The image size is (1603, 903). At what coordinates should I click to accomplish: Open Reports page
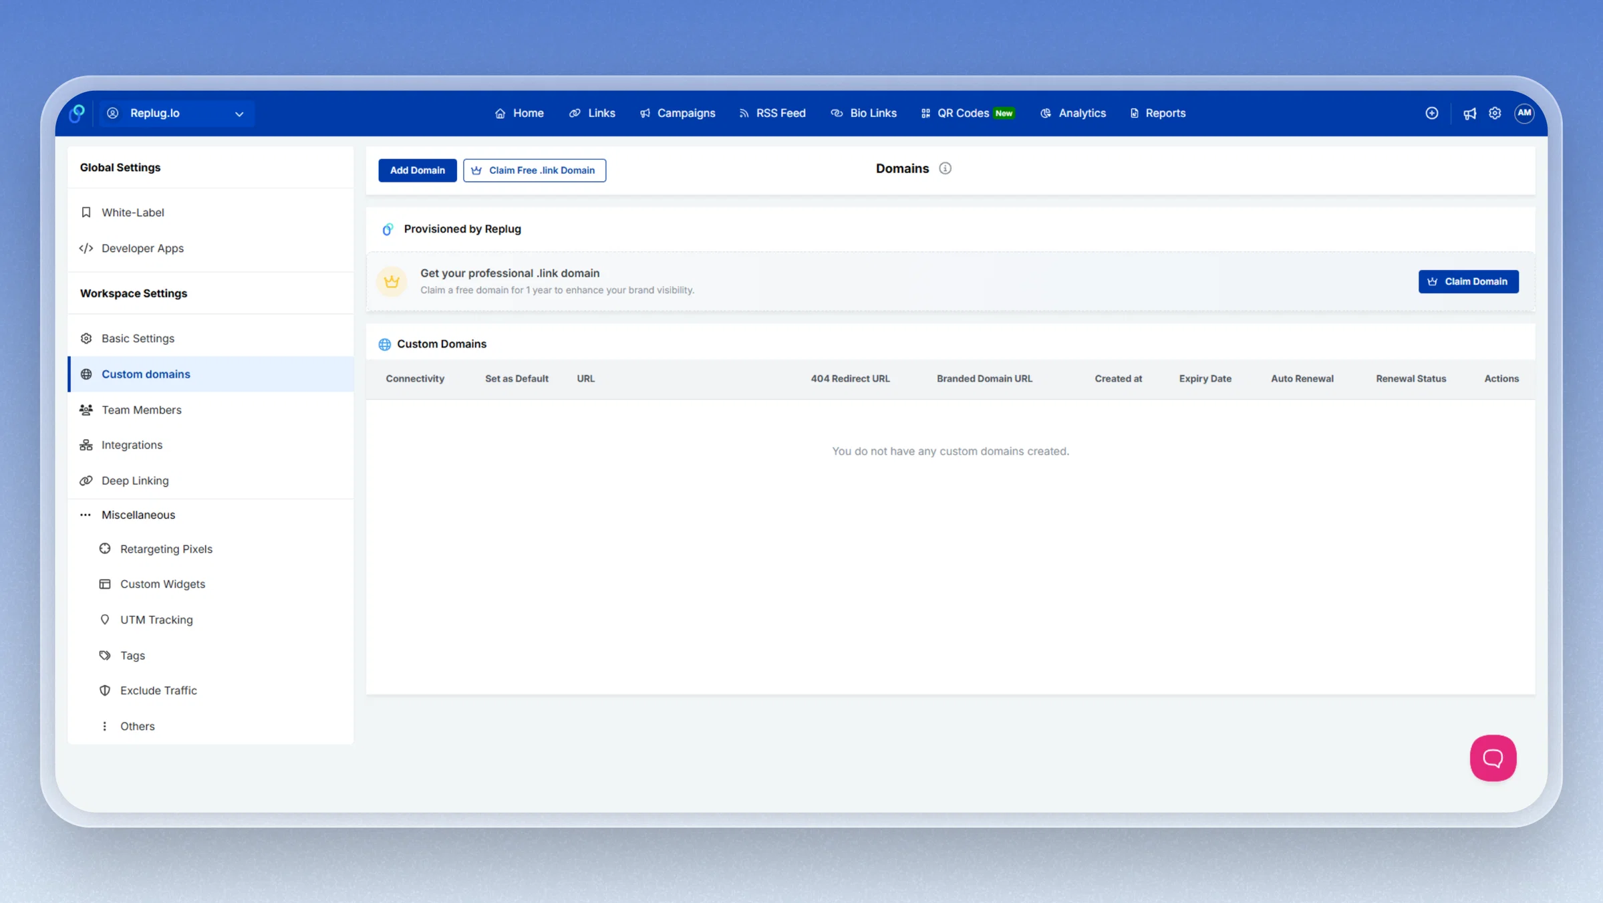click(x=1158, y=113)
